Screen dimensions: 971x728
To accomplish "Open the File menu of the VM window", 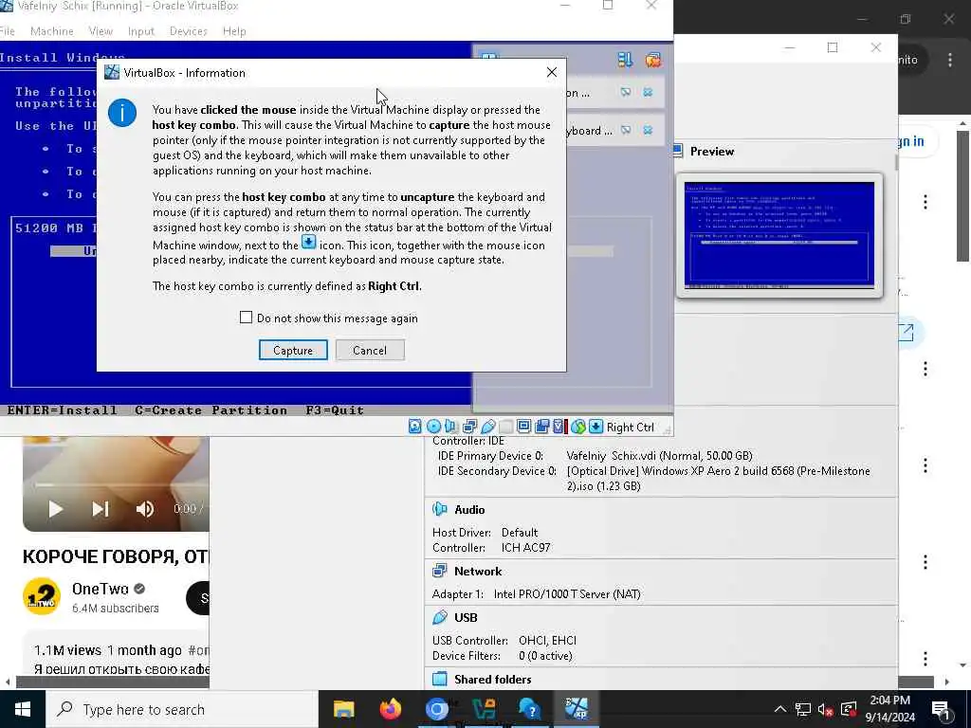I will (7, 31).
